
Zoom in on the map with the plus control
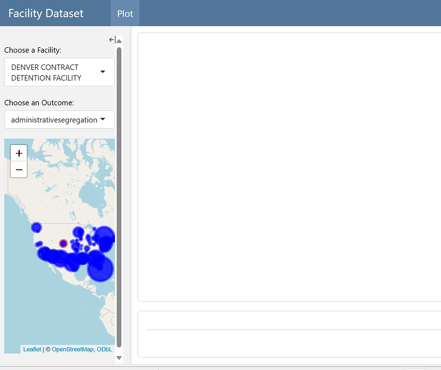(18, 152)
